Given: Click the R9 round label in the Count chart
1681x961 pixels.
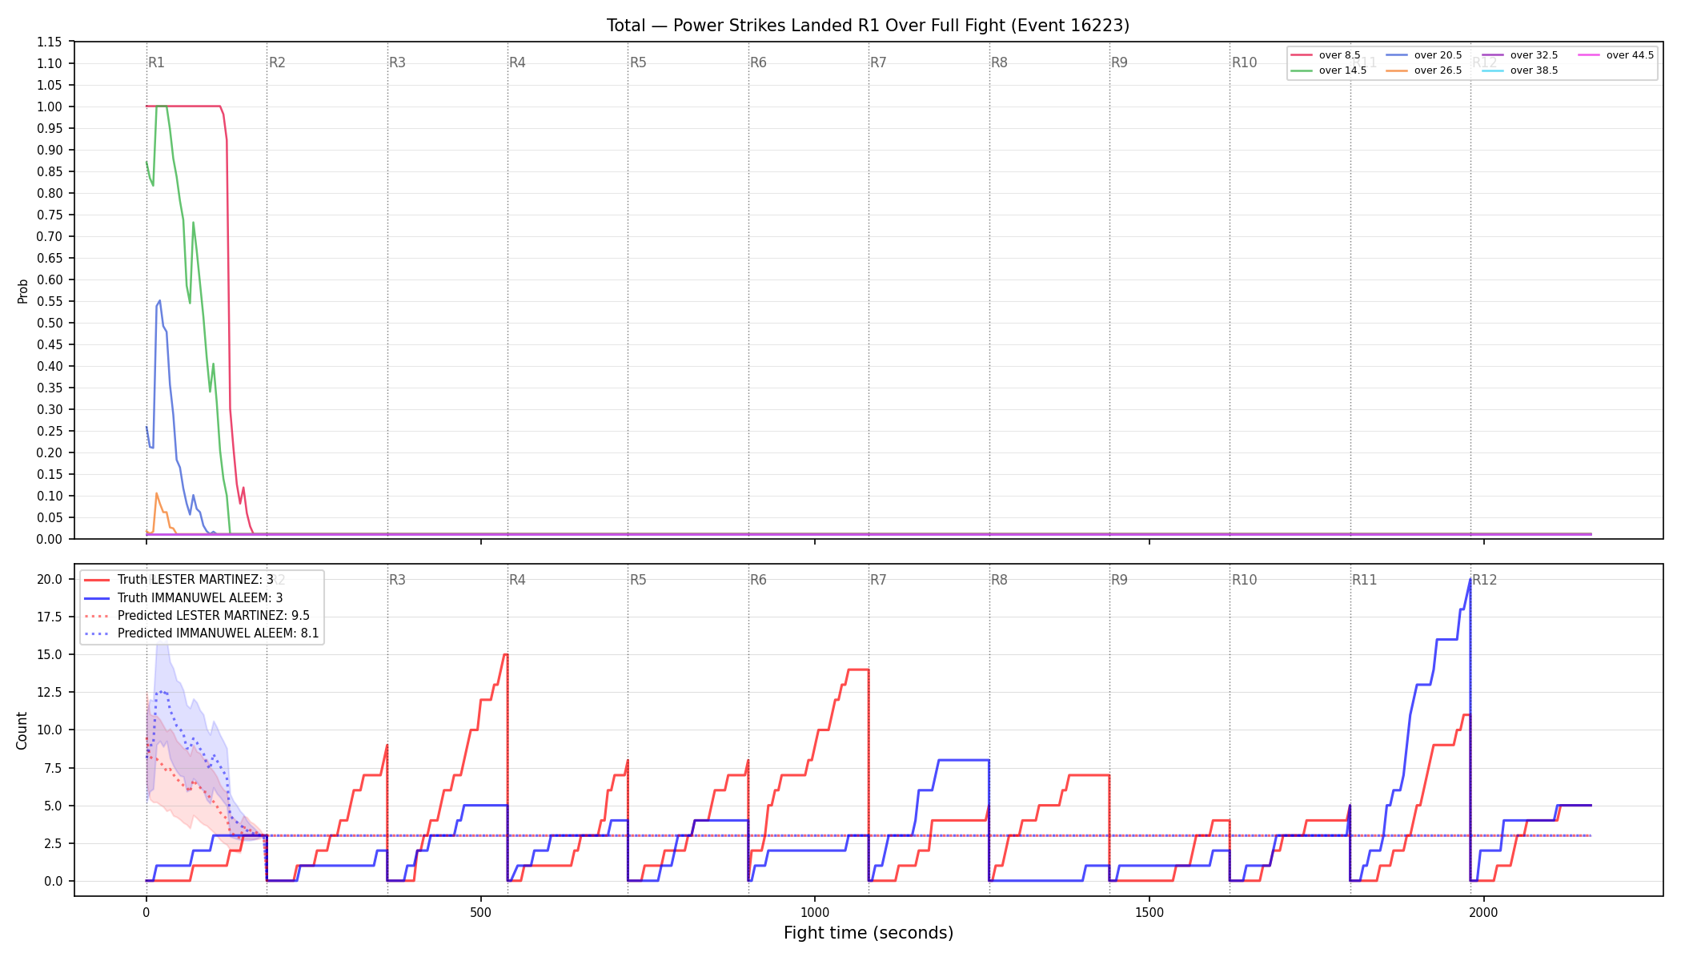Looking at the screenshot, I should 1119,580.
